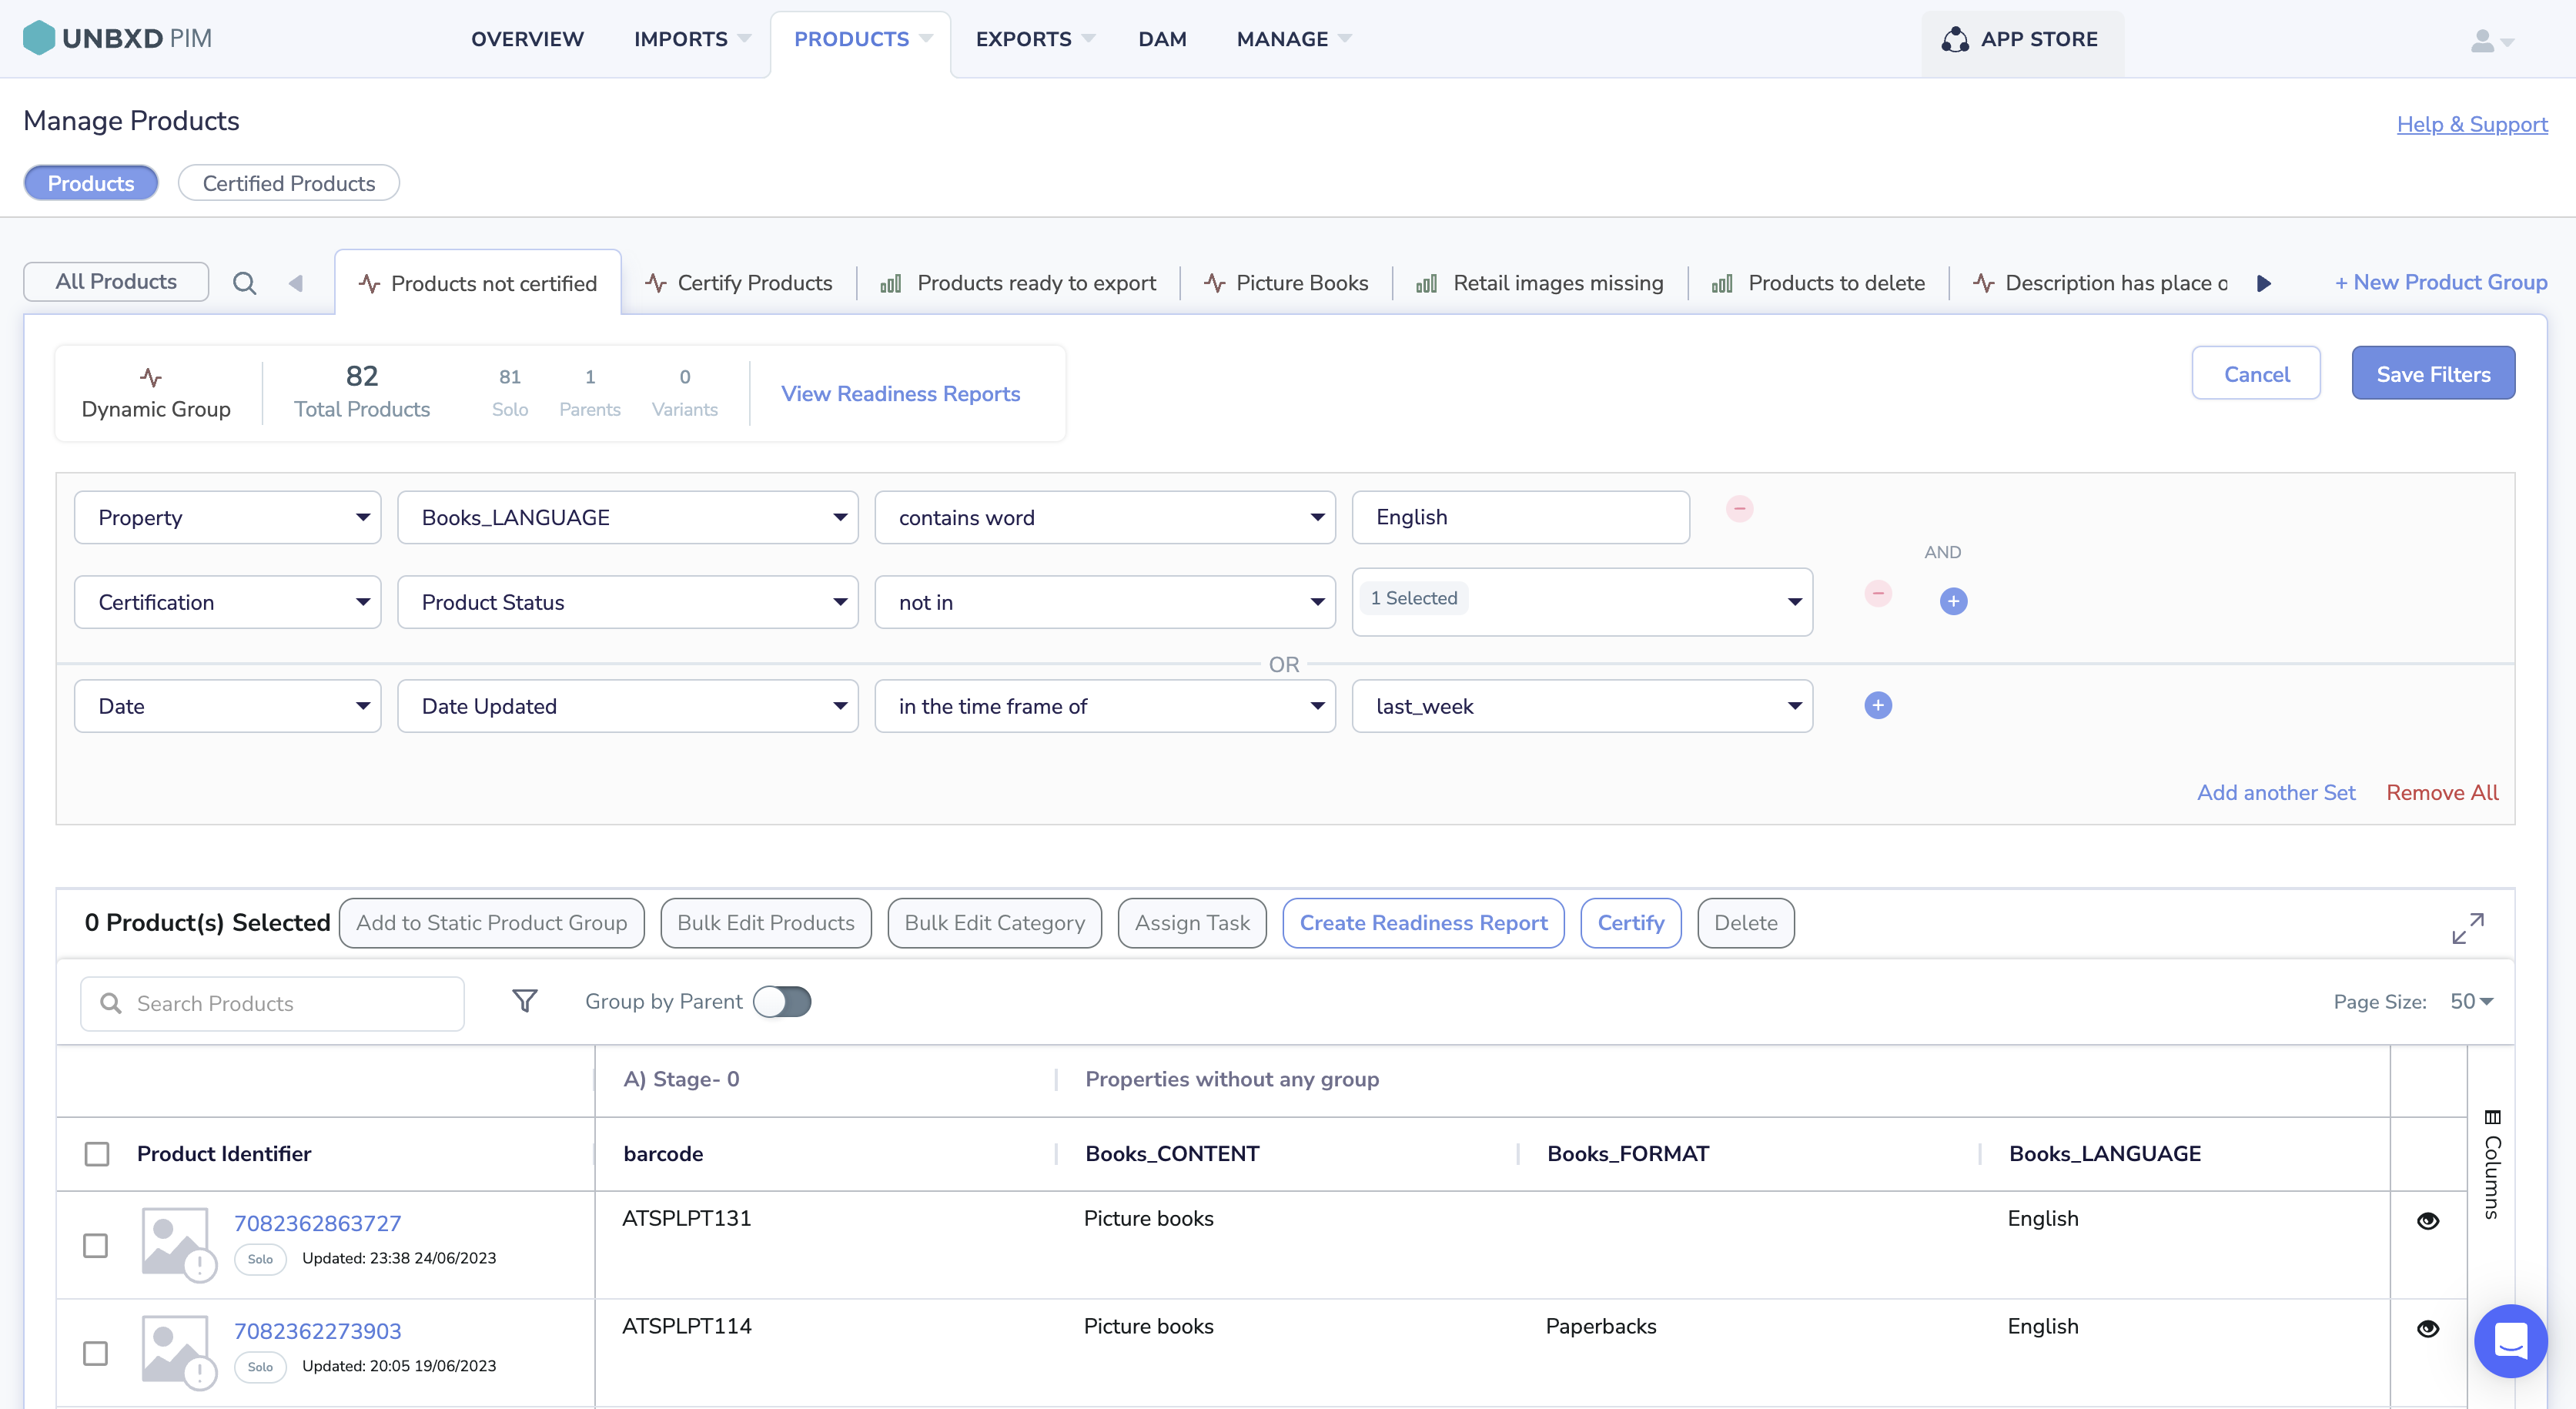The height and width of the screenshot is (1409, 2576).
Task: Click the UNBXD PIM logo
Action: pos(117,38)
